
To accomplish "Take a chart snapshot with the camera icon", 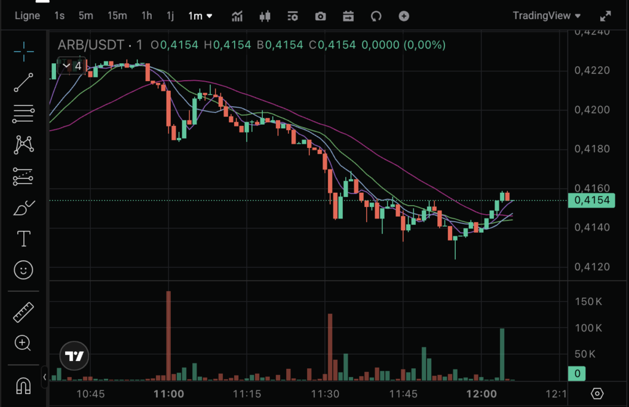I will pos(320,16).
